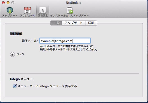
Task: Toggle メニューバーに Intego メニューを表示する checkbox
Action: pos(15,86)
